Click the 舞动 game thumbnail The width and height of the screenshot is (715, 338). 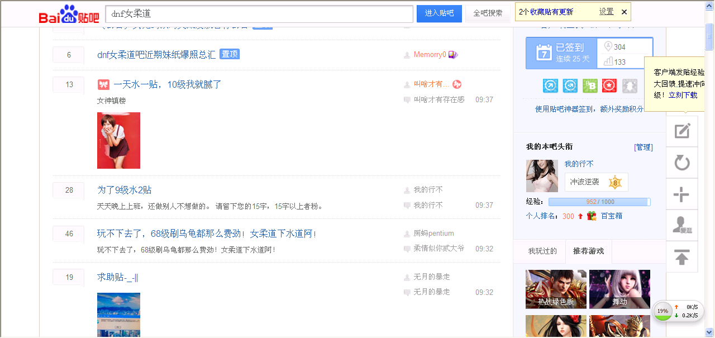pos(619,289)
